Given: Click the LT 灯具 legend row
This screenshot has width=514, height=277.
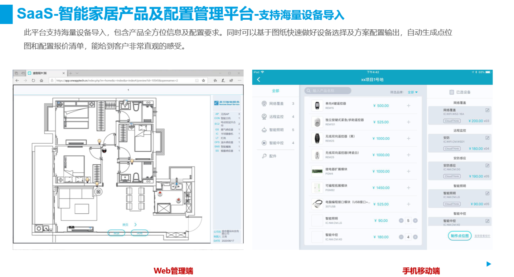Looking at the screenshot, I should coord(227,138).
